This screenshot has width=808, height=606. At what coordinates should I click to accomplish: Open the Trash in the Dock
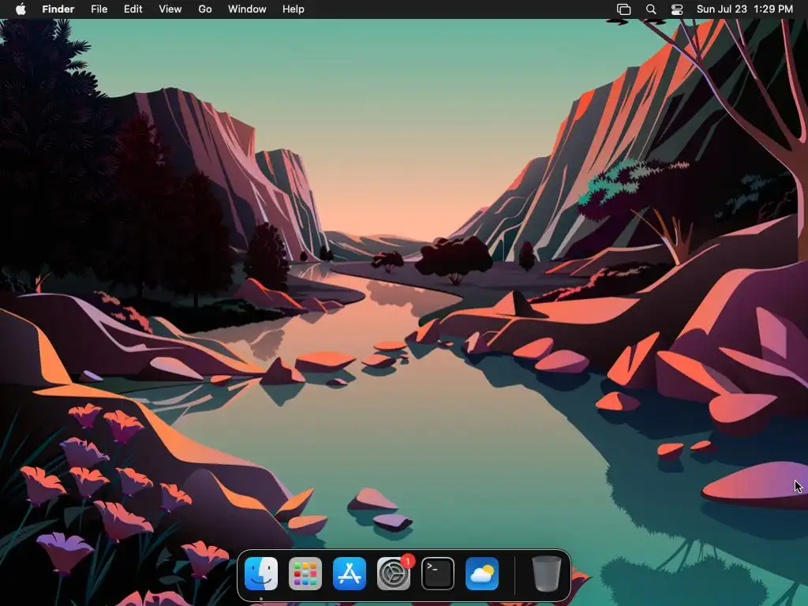(x=546, y=574)
